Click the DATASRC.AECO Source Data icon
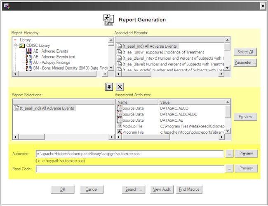 [119, 108]
